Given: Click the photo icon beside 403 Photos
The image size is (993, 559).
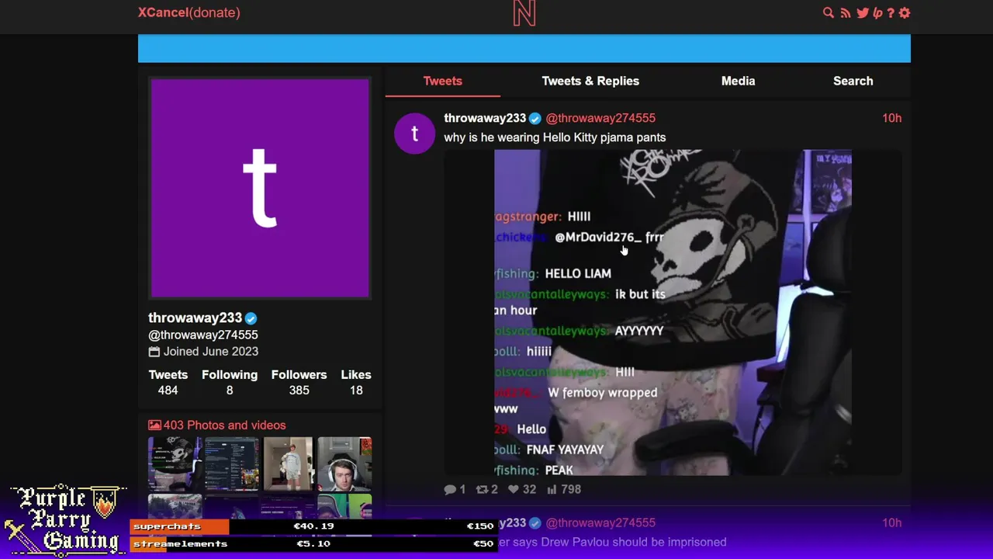Looking at the screenshot, I should [x=154, y=425].
